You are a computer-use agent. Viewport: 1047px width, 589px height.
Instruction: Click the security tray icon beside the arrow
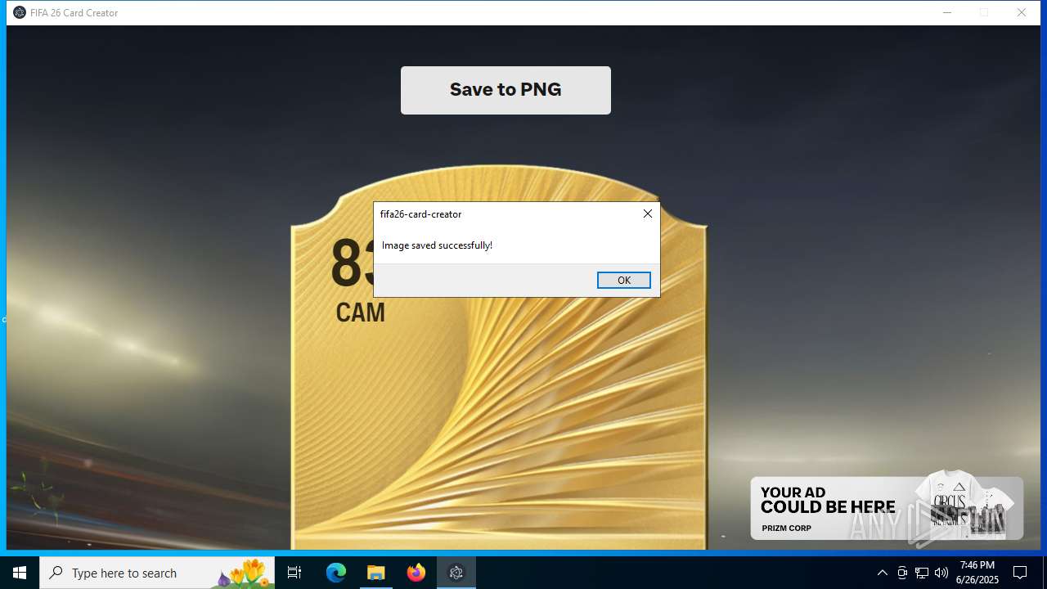click(x=902, y=573)
